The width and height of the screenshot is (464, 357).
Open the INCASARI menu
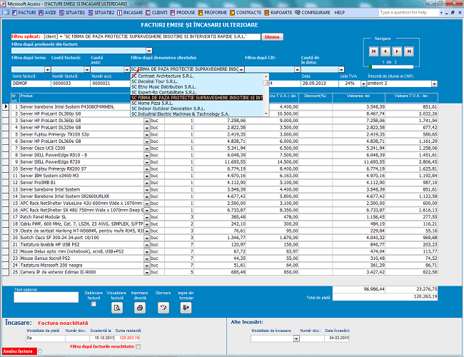click(130, 13)
